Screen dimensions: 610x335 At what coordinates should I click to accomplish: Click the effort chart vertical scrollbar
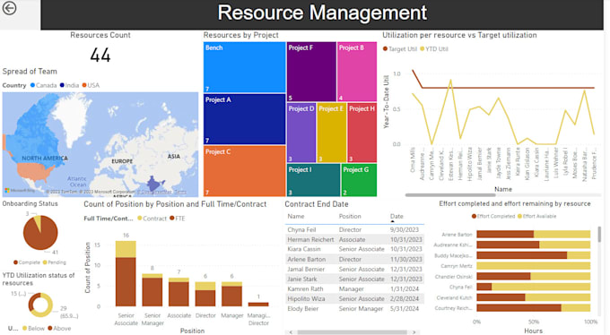tap(599, 235)
